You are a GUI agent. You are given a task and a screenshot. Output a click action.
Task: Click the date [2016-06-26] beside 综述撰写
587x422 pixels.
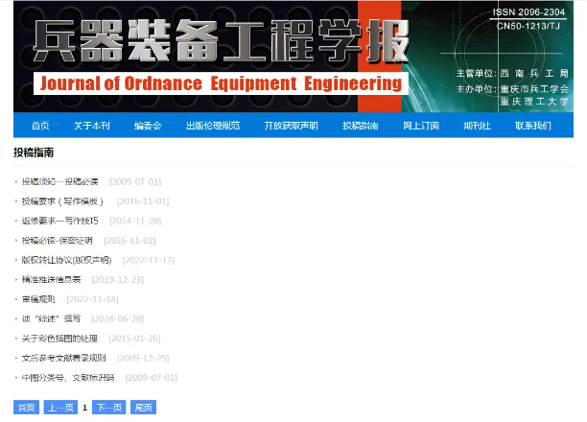click(118, 318)
